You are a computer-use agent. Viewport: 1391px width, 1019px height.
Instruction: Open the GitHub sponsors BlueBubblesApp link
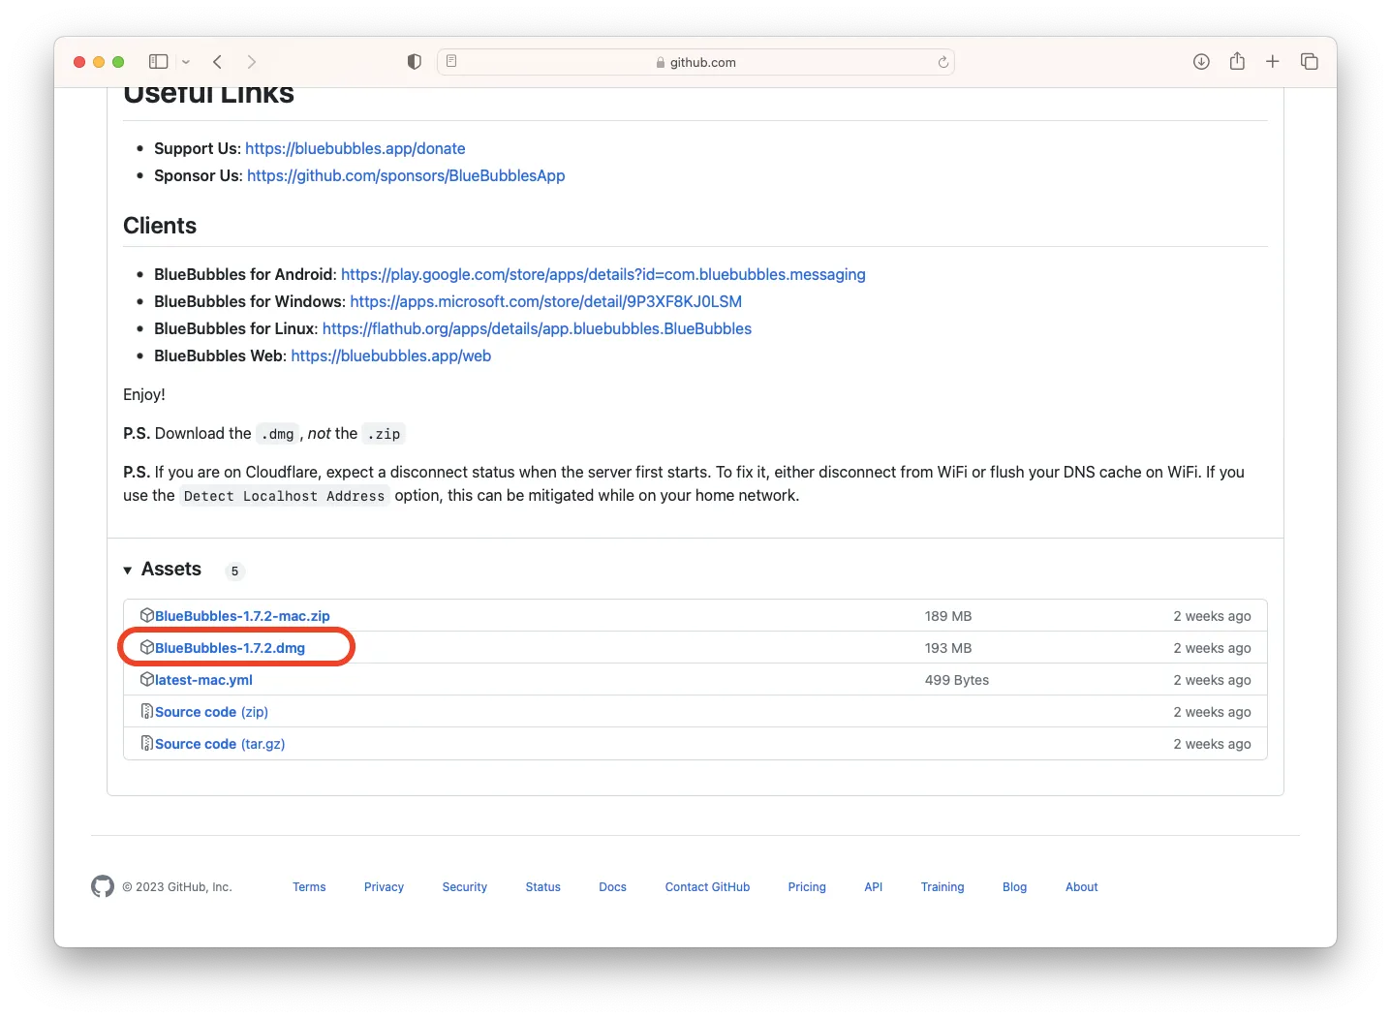tap(406, 175)
